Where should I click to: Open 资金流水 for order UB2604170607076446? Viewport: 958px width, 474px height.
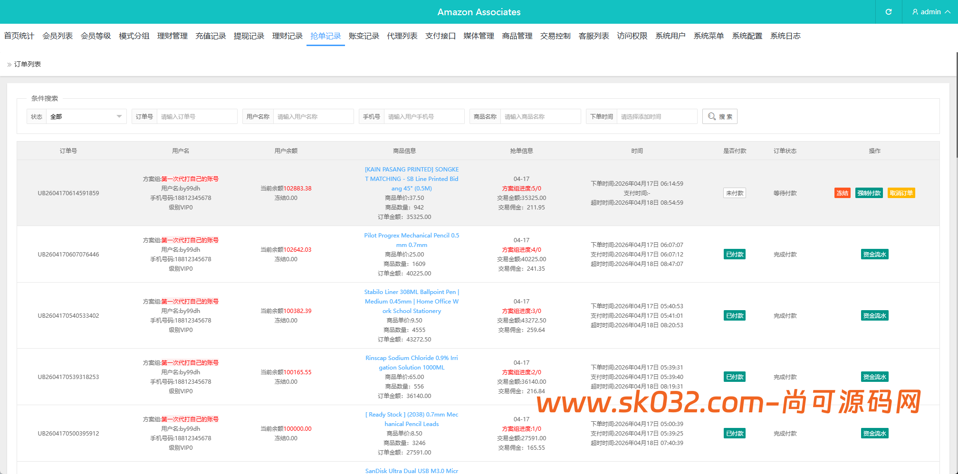point(875,254)
